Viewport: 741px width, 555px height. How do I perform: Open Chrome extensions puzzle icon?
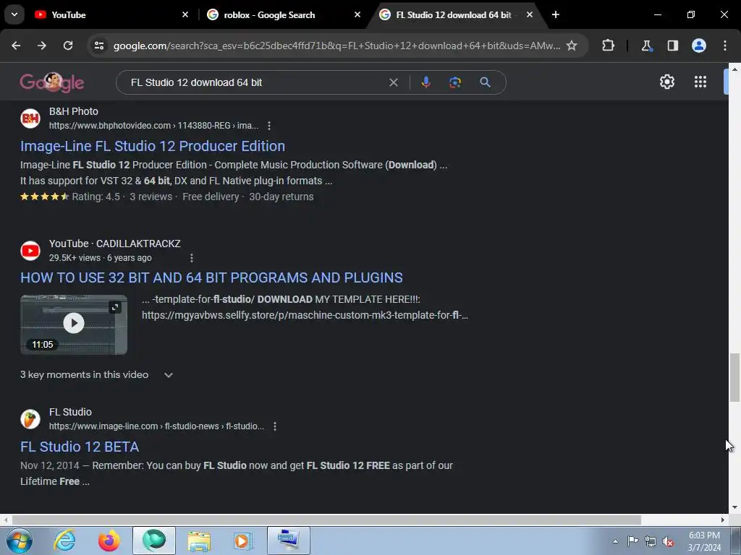click(x=608, y=46)
